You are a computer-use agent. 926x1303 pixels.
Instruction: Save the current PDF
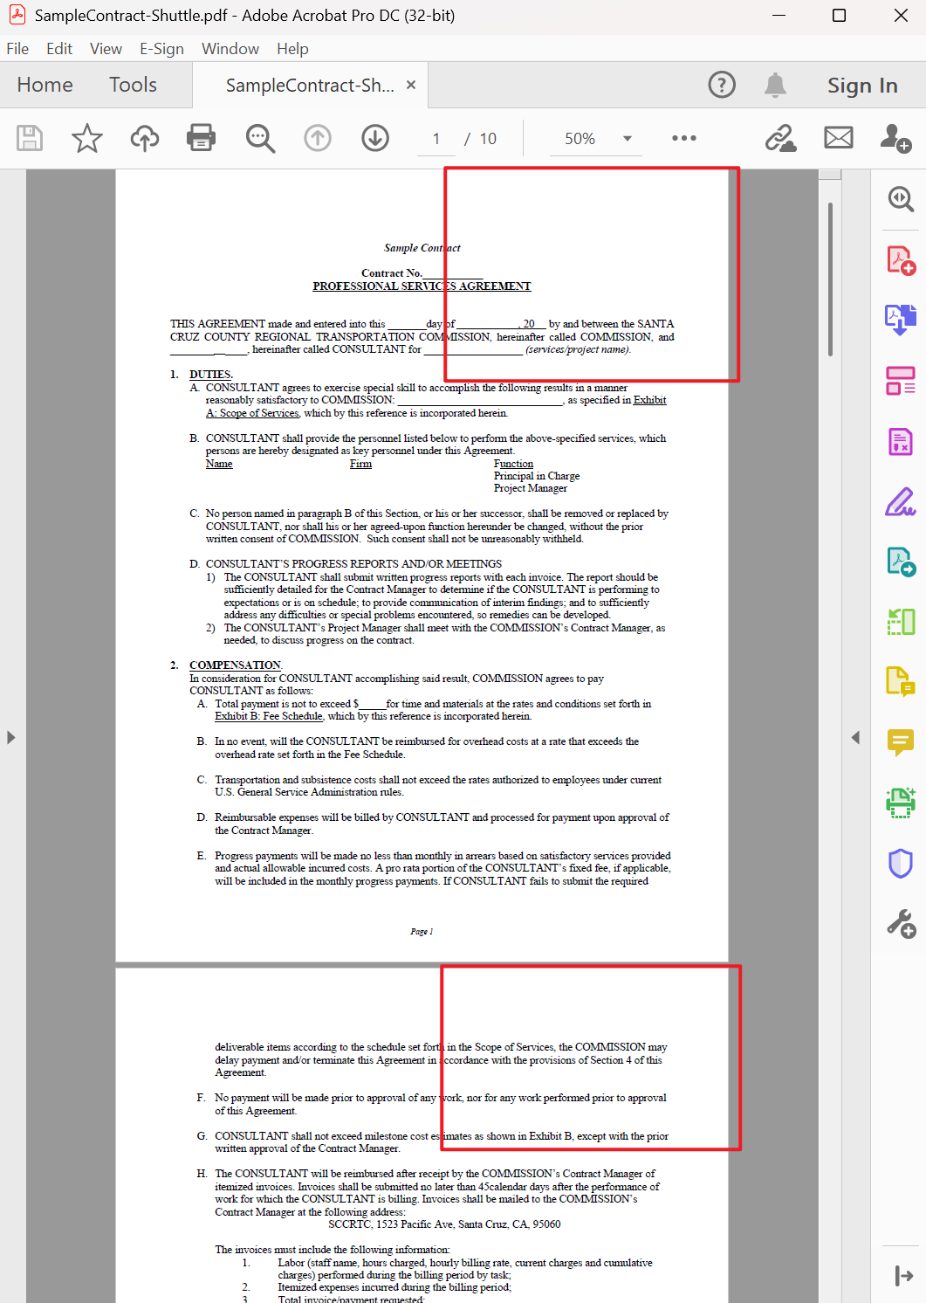(x=29, y=138)
